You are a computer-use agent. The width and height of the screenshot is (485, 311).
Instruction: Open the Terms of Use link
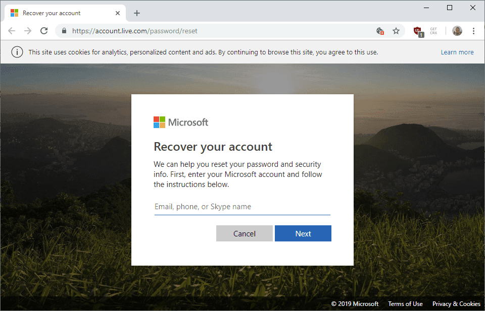(405, 304)
